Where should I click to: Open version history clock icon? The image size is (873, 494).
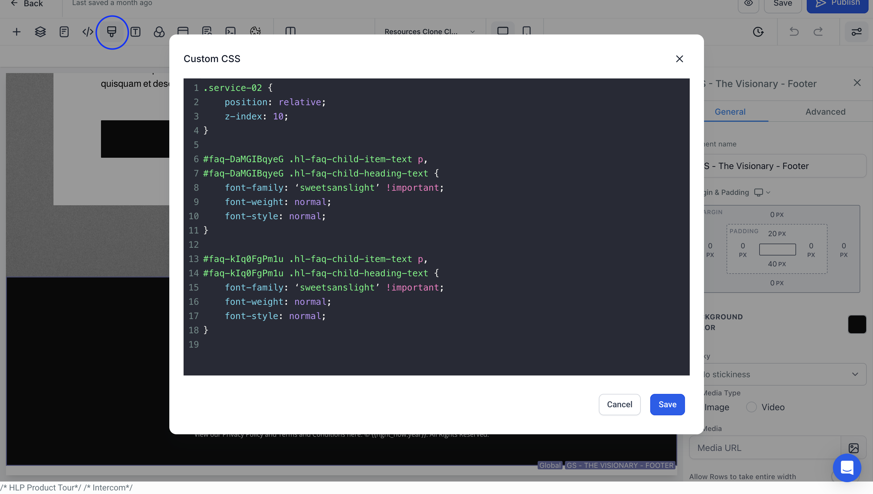tap(758, 32)
